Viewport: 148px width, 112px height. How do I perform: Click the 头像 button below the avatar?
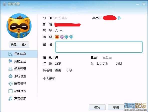[x=14, y=44]
